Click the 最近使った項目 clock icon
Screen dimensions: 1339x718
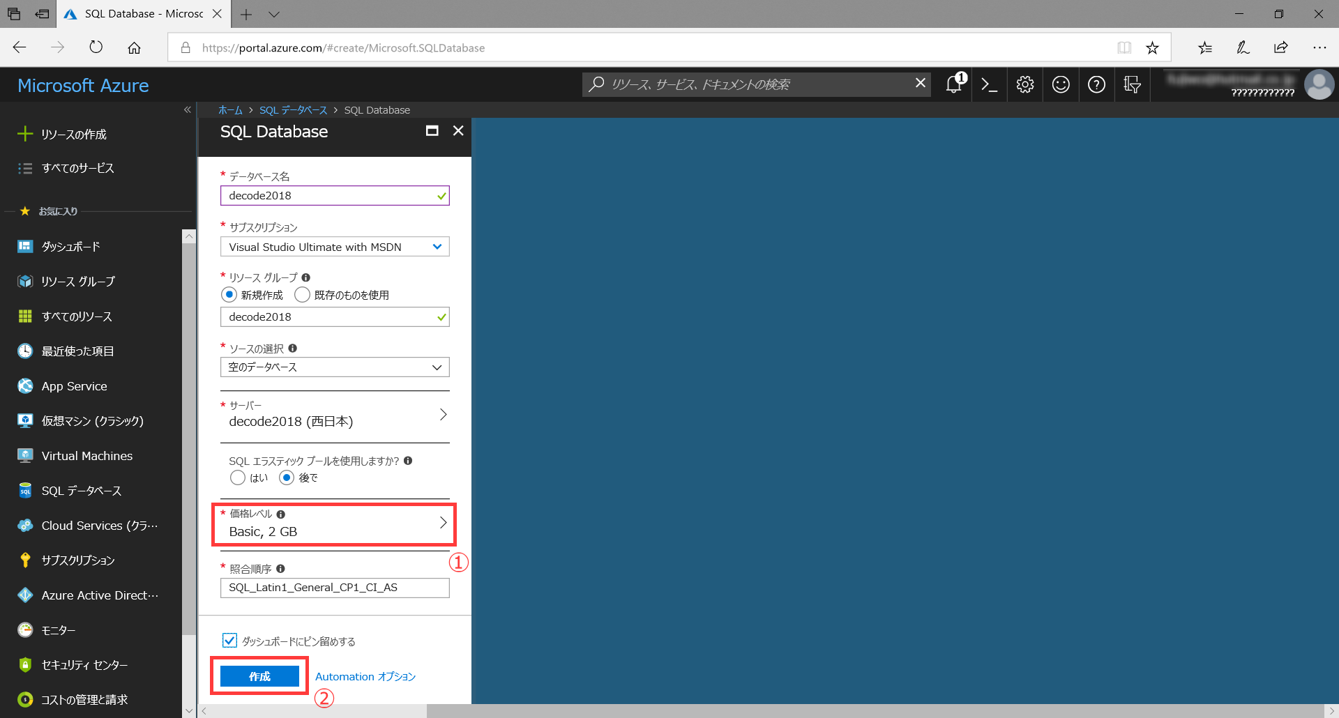(25, 351)
